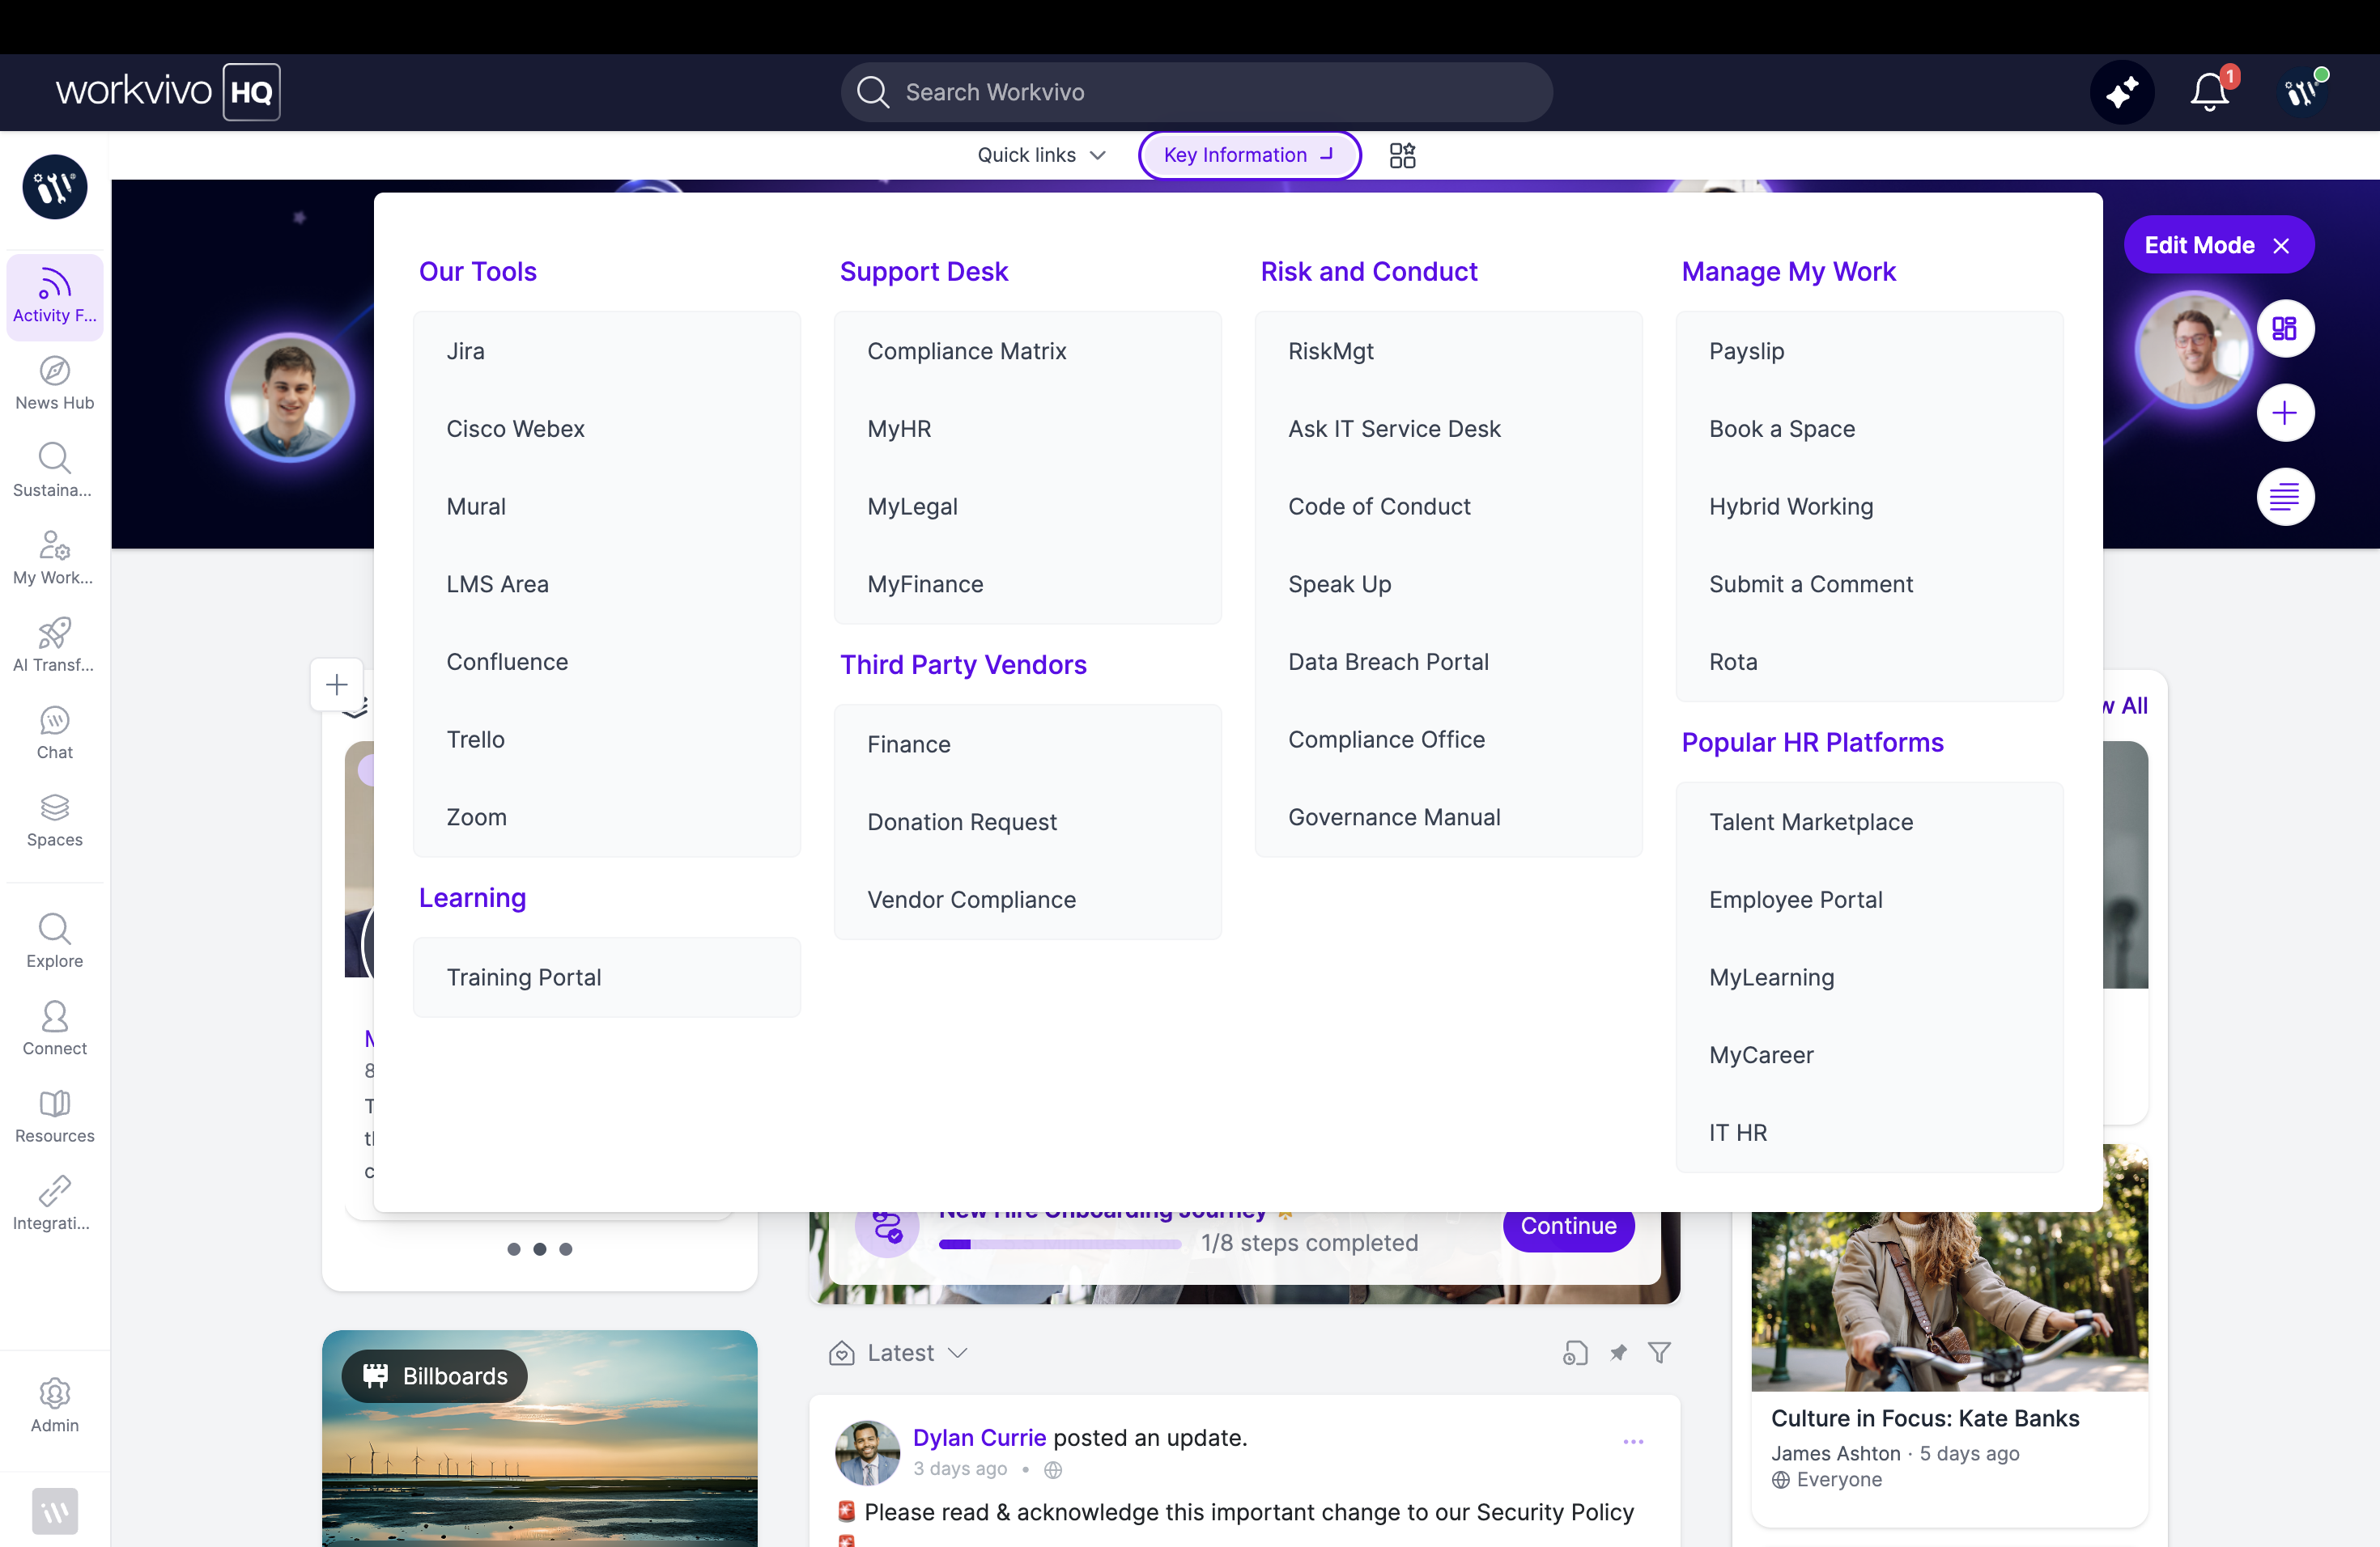
Task: Choose Book a Space
Action: click(x=1870, y=429)
